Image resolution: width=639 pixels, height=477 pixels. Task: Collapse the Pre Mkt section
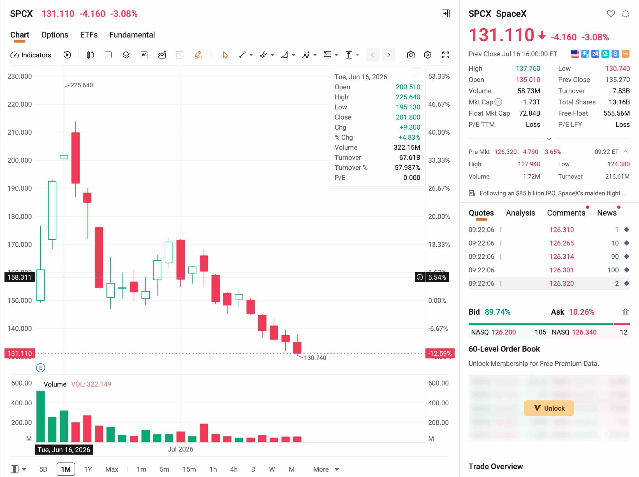(x=626, y=152)
